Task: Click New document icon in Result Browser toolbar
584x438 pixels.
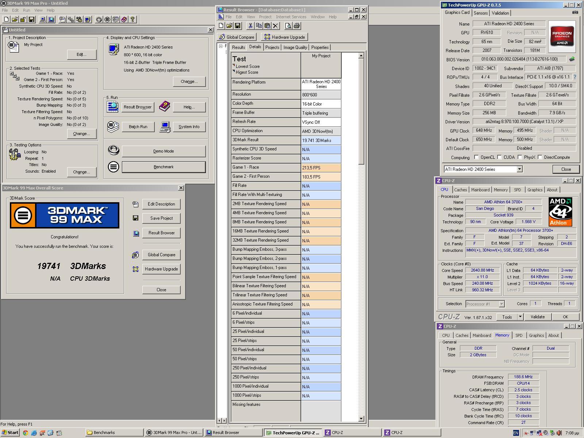Action: click(x=221, y=26)
